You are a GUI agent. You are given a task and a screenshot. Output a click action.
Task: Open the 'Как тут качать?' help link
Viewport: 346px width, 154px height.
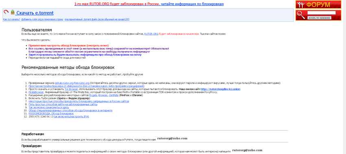click(x=11, y=19)
